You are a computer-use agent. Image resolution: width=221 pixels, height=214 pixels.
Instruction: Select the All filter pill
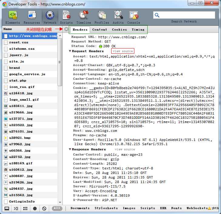[x=57, y=208]
